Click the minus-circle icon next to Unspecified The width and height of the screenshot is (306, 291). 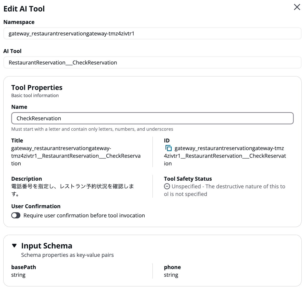point(167,186)
